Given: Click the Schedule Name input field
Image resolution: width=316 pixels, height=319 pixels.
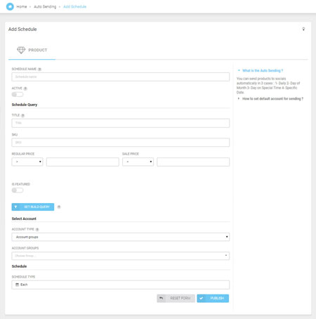Looking at the screenshot, I should click(x=121, y=77).
